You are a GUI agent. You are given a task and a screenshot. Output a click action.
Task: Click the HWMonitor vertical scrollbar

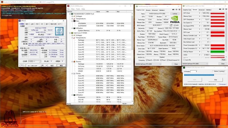click(x=132, y=57)
